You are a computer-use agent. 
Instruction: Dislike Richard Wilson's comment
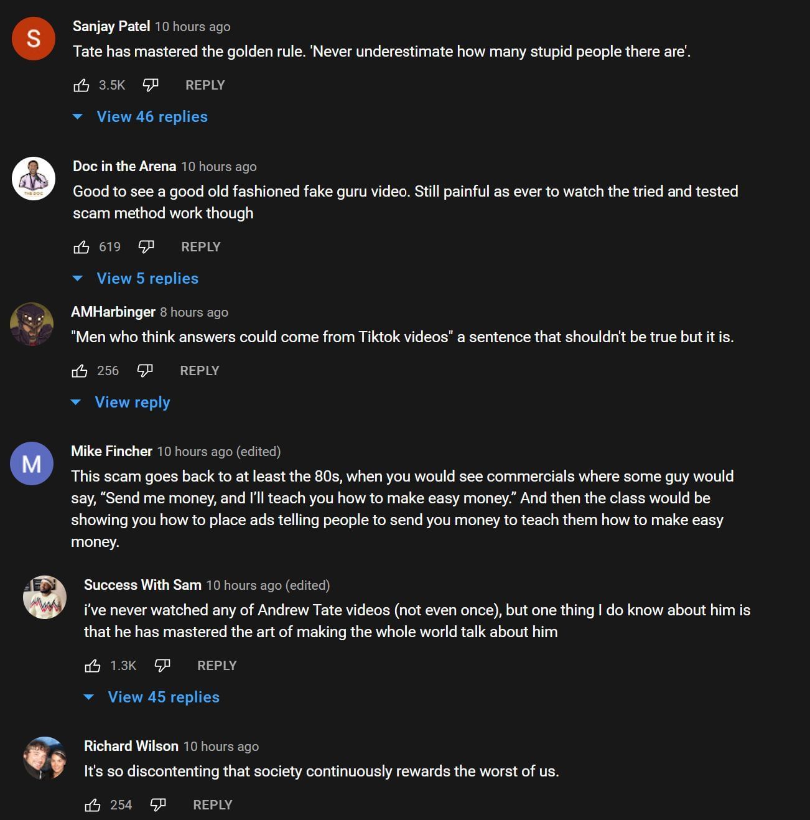pyautogui.click(x=158, y=805)
